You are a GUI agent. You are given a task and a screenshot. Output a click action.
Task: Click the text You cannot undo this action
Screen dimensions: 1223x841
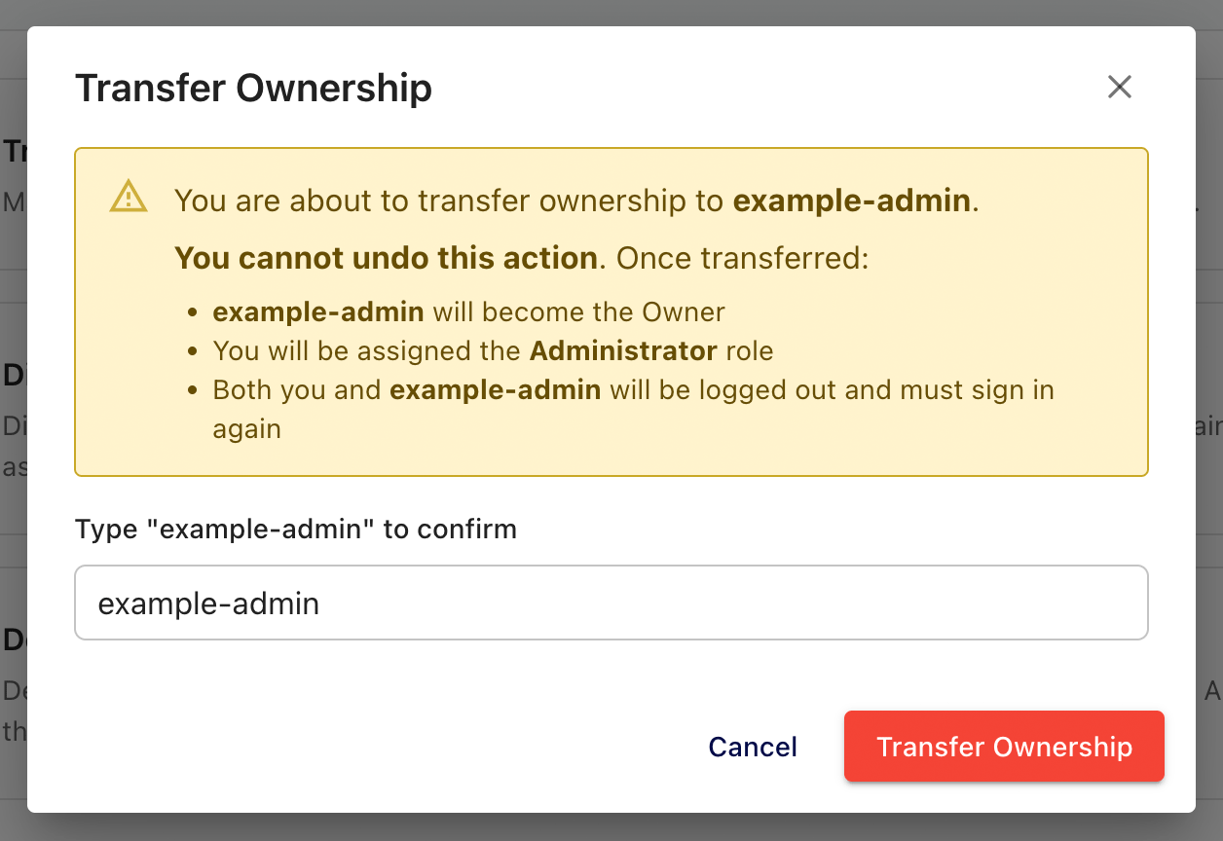click(385, 257)
